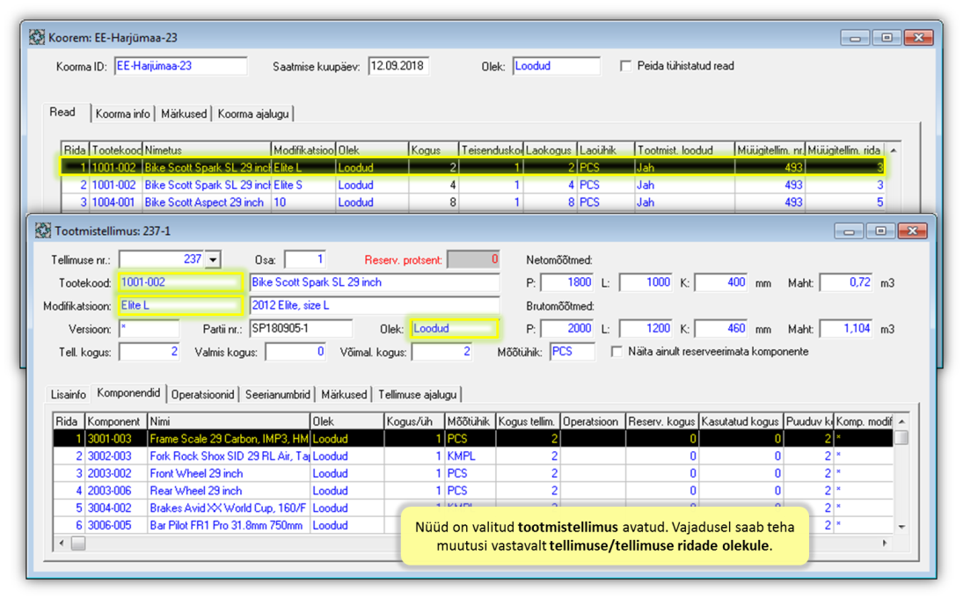The image size is (963, 599).
Task: Click the description field 2012 Elite, size L
Action: pyautogui.click(x=375, y=305)
